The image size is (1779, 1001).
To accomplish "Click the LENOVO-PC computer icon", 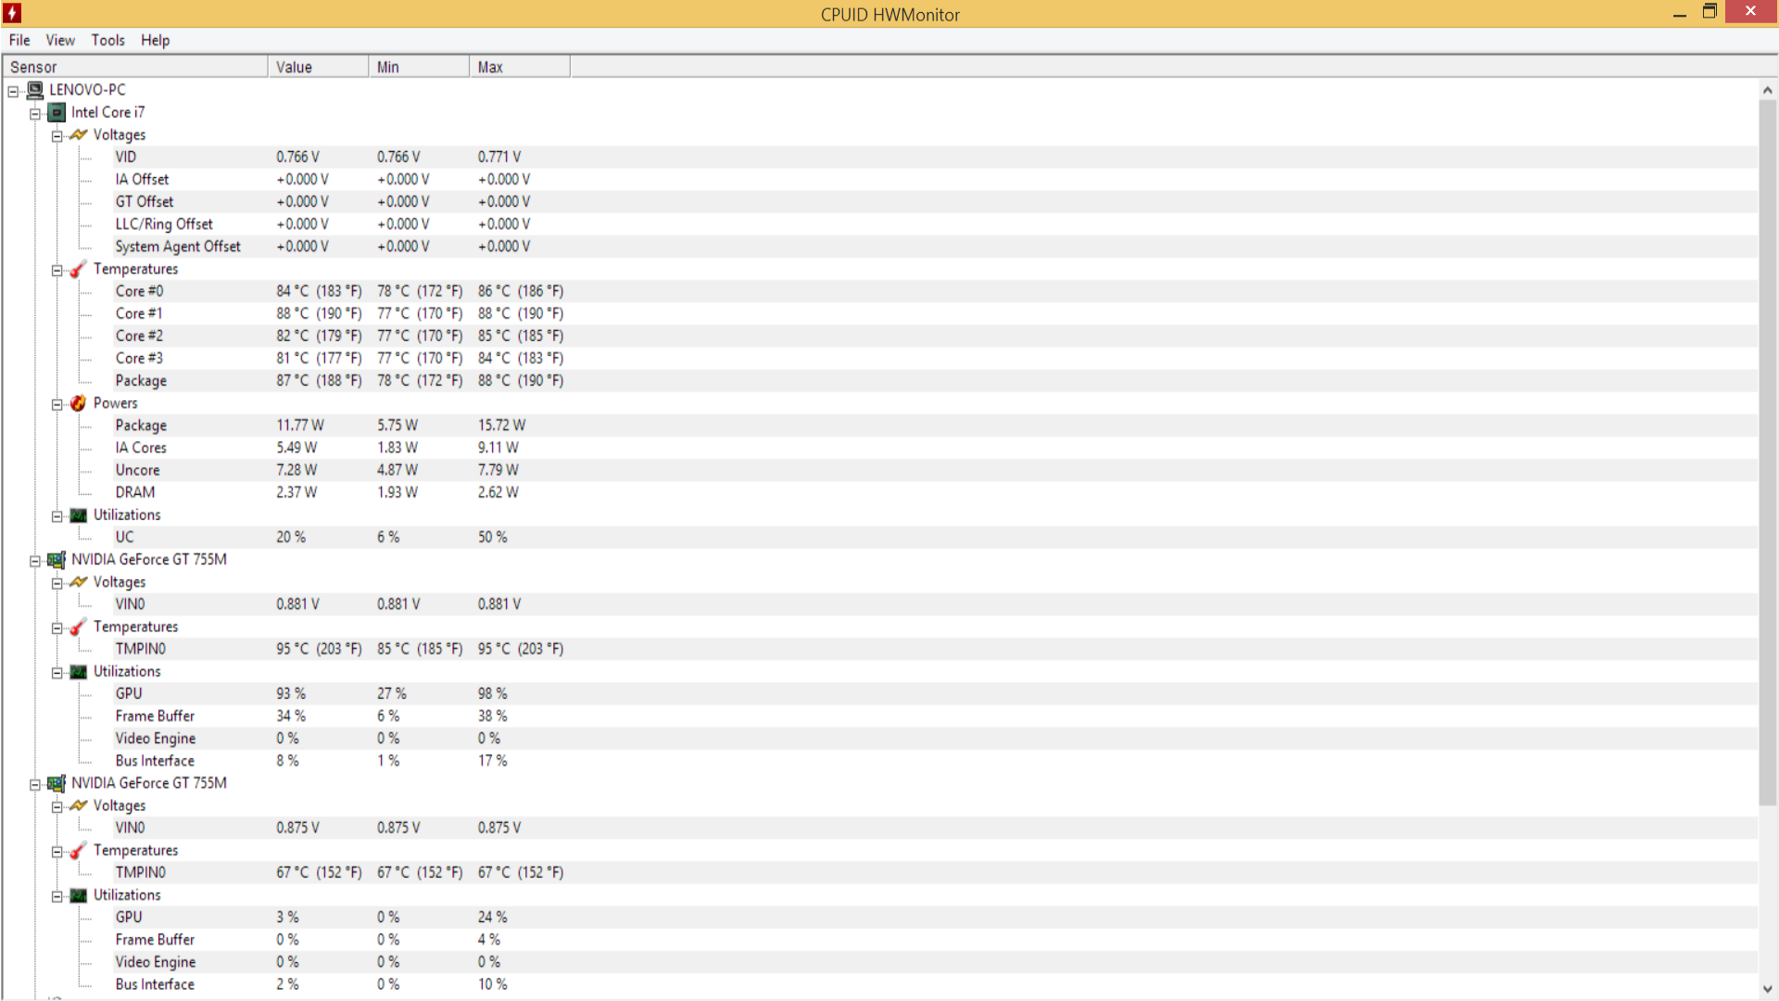I will pos(34,90).
